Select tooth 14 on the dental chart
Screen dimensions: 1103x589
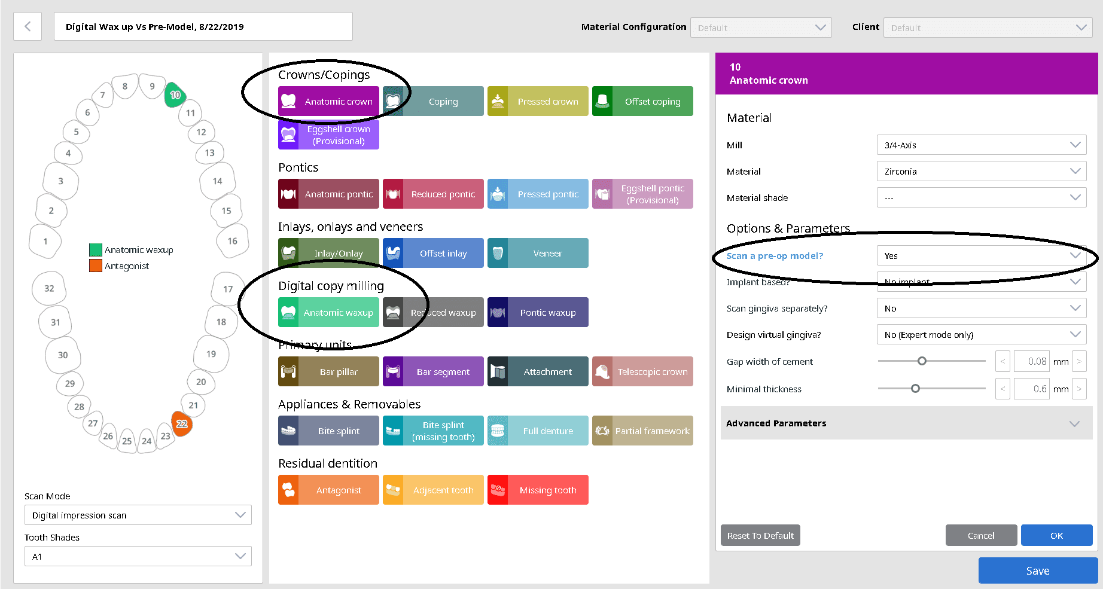click(217, 181)
